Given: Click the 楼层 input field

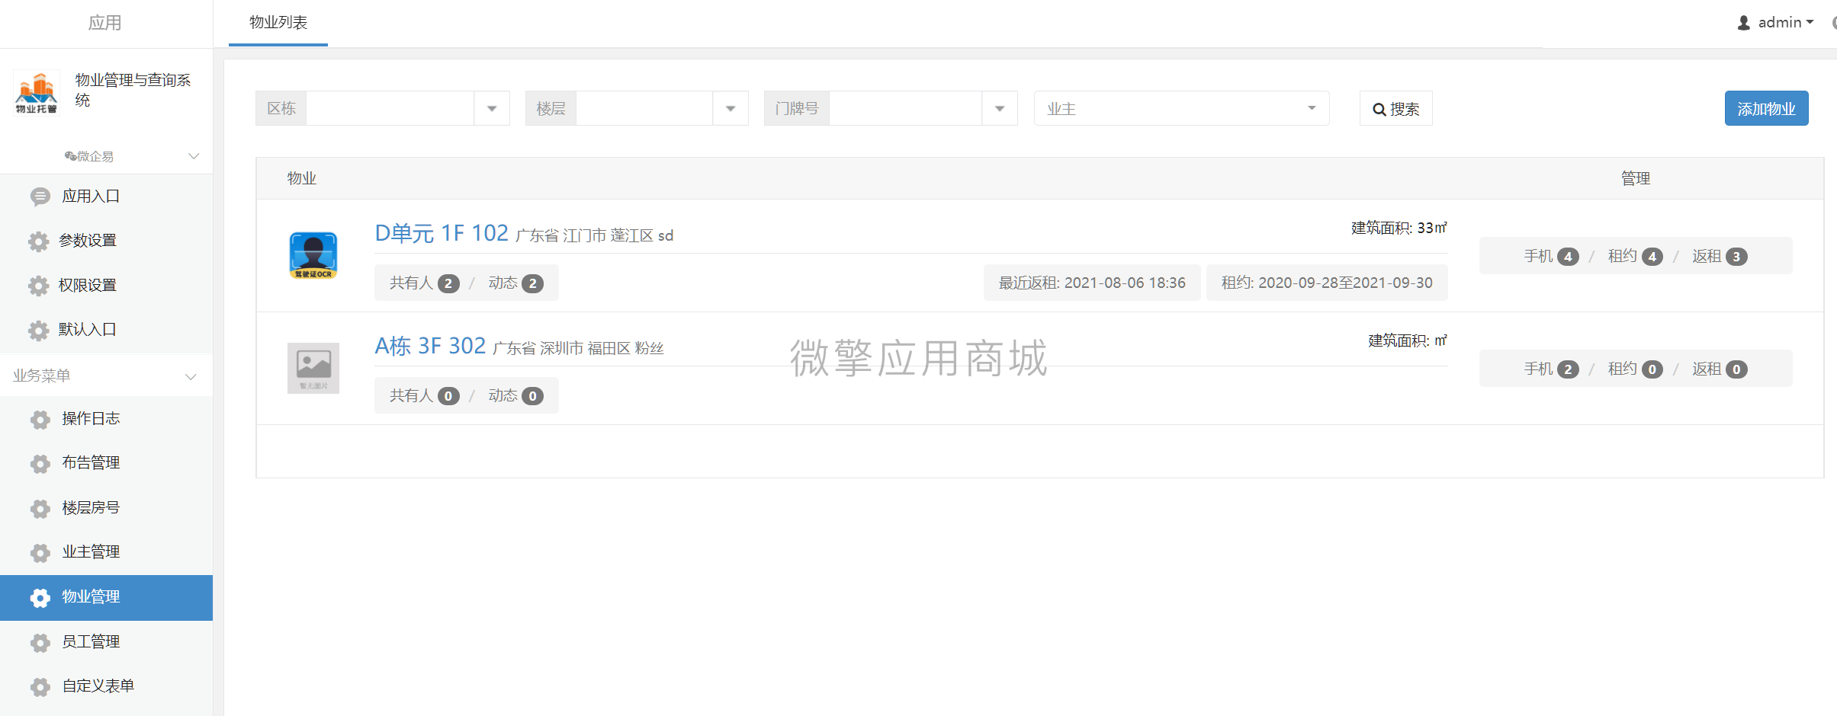Looking at the screenshot, I should click(x=644, y=108).
